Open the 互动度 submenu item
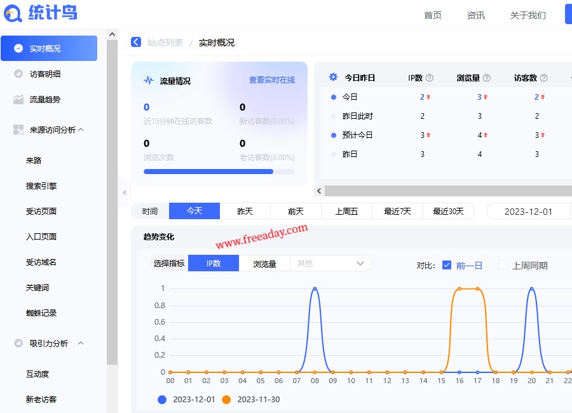The image size is (572, 413). 37,374
